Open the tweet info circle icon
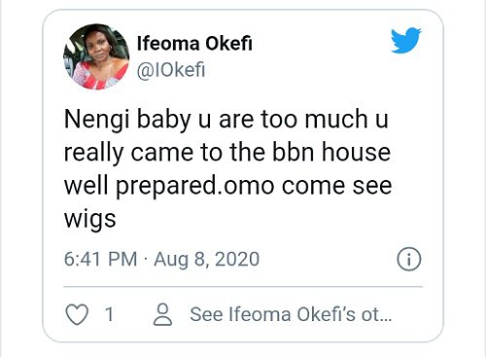 [409, 259]
